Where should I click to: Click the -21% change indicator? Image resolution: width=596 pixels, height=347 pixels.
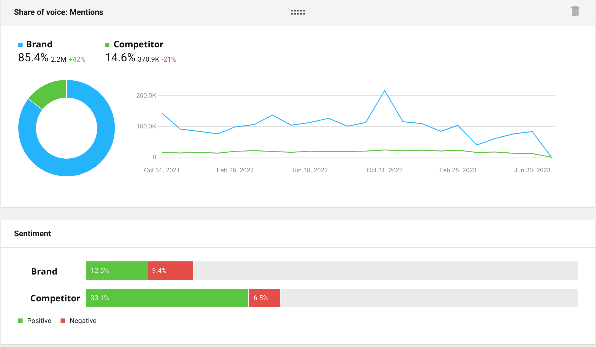tap(169, 59)
